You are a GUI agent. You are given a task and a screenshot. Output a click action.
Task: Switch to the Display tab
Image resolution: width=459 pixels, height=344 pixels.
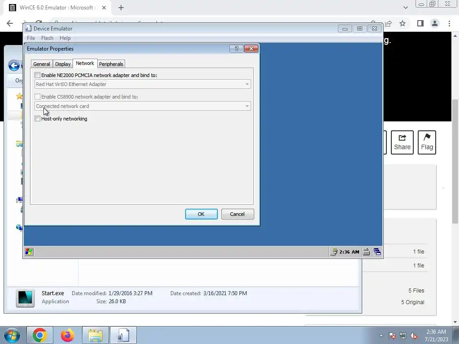pyautogui.click(x=63, y=64)
